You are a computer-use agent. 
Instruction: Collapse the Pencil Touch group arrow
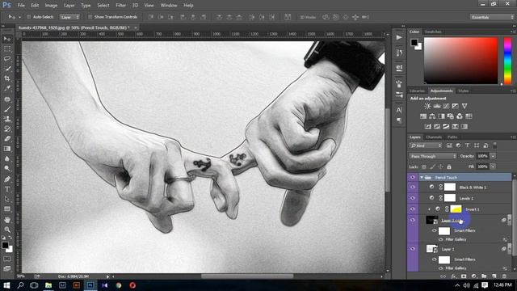point(422,178)
